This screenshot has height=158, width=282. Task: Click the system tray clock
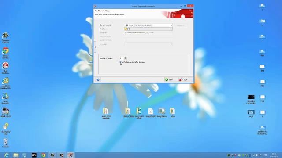coord(274,155)
